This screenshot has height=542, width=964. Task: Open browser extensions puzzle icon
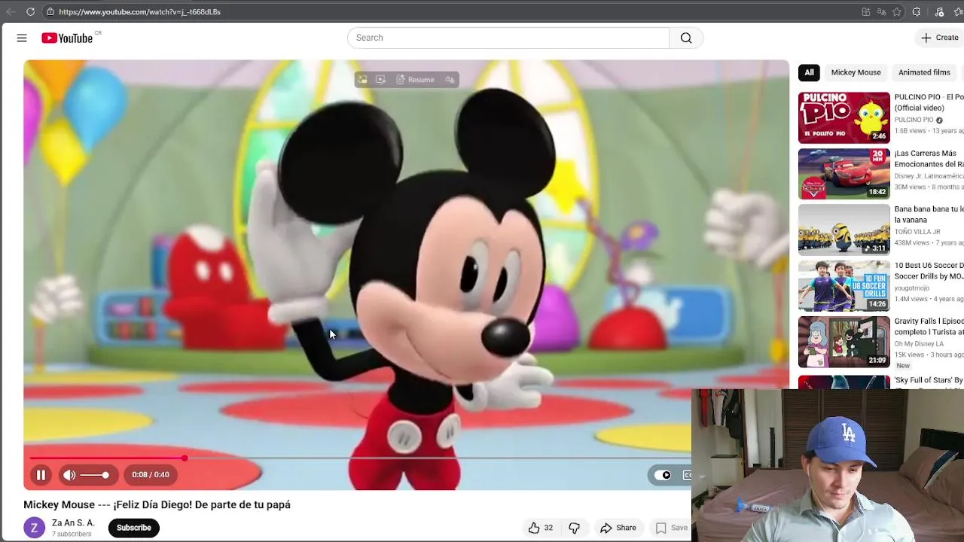pos(917,12)
